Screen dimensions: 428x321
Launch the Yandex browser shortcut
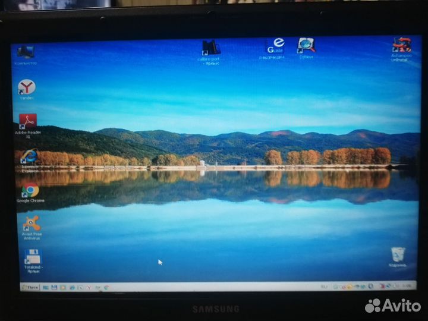(x=27, y=90)
